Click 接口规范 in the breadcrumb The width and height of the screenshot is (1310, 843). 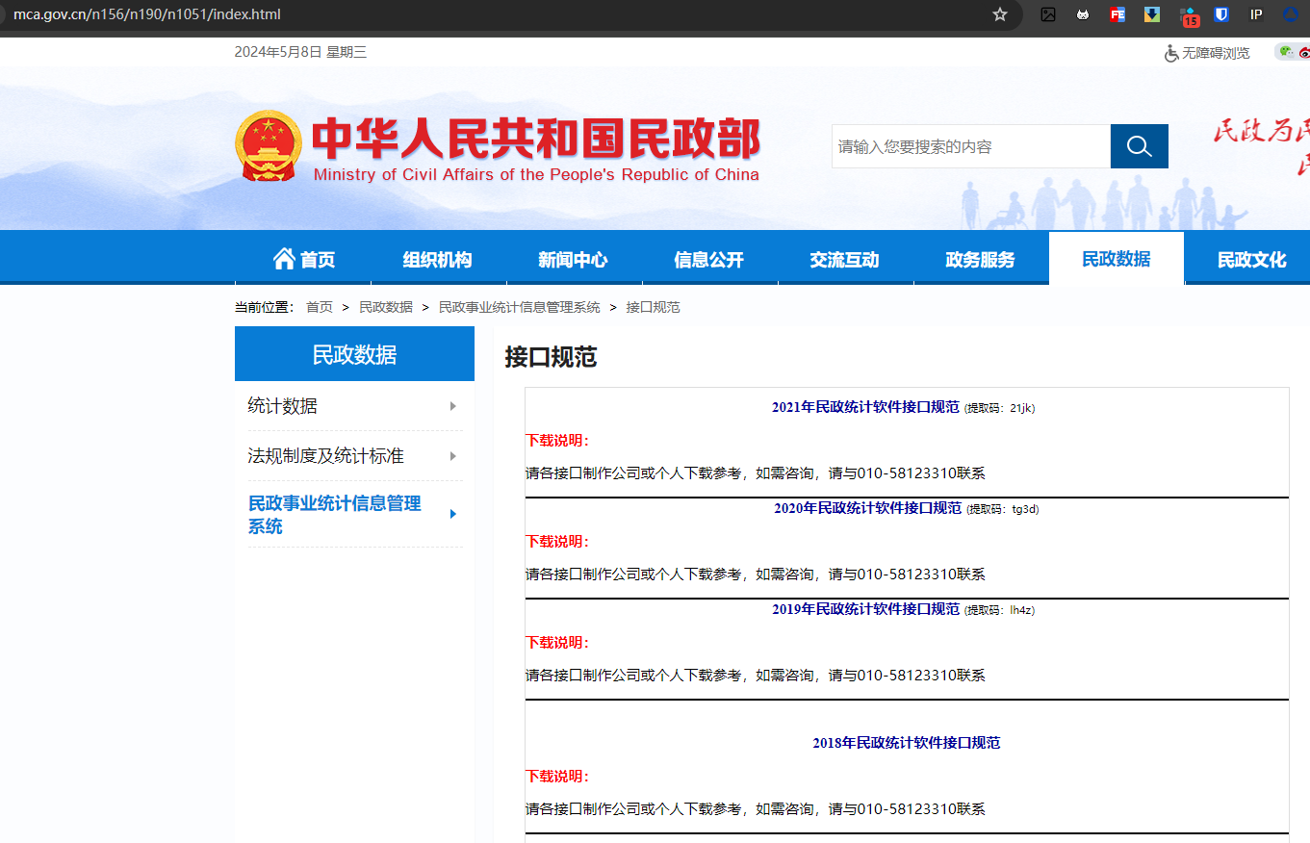tap(654, 307)
